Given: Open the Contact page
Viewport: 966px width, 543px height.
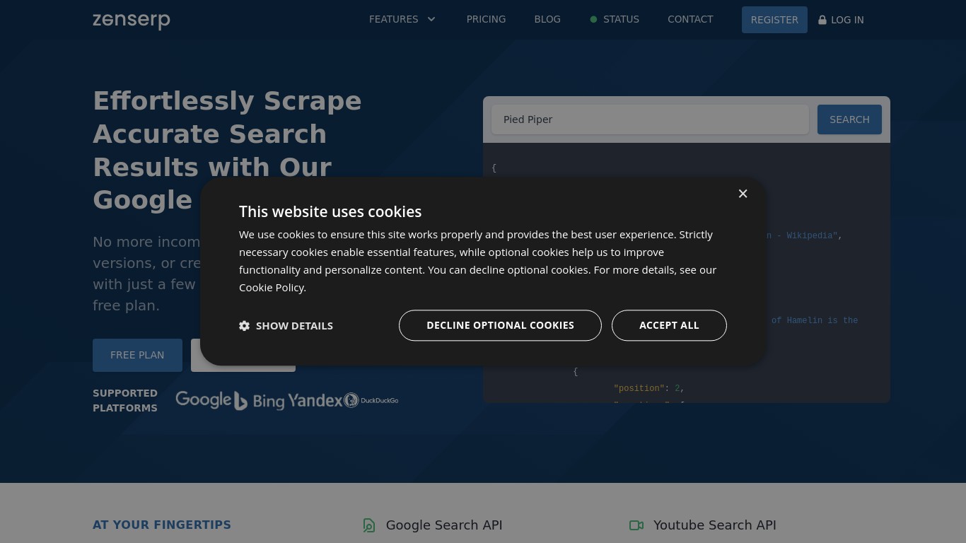Looking at the screenshot, I should 690,20.
